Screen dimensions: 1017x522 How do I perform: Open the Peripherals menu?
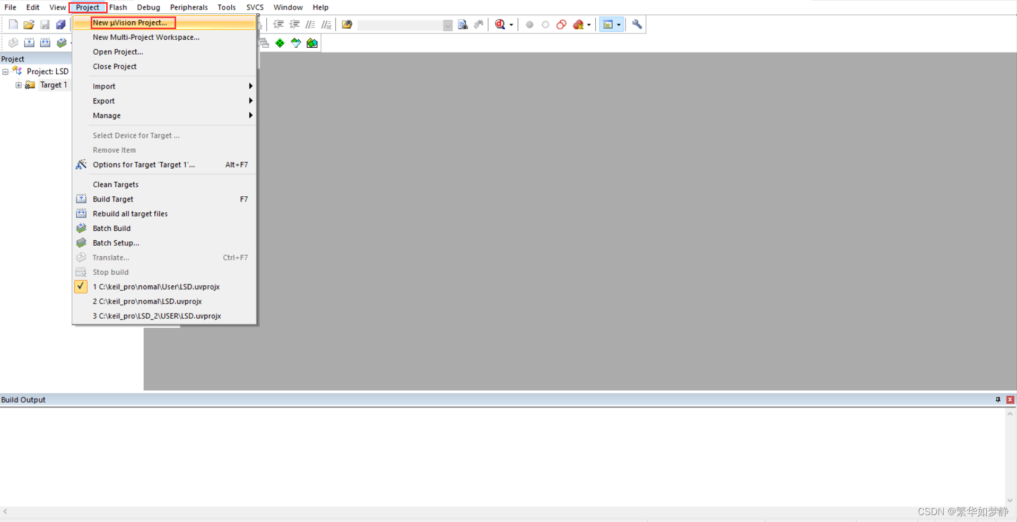pos(189,7)
